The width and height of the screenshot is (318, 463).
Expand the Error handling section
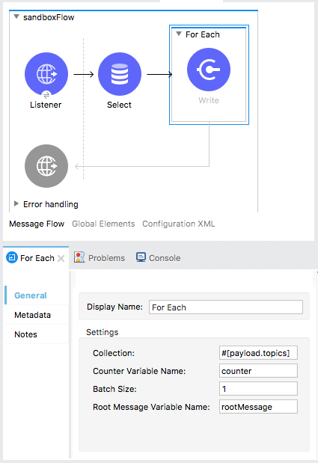point(16,203)
